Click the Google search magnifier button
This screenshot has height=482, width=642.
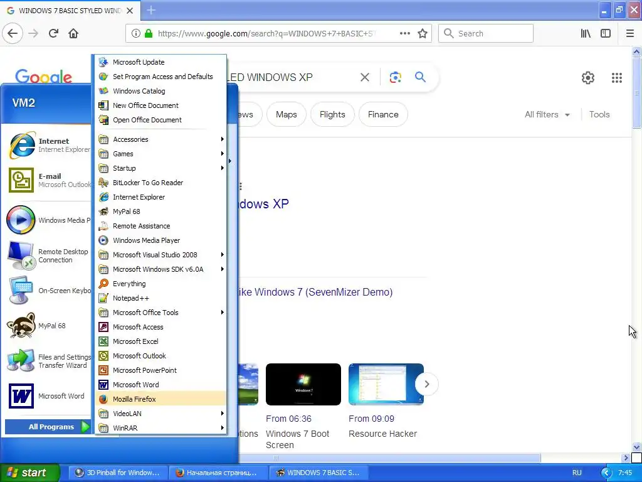coord(420,77)
